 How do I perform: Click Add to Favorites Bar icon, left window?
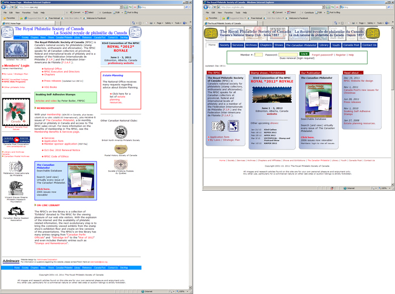click(x=21, y=18)
